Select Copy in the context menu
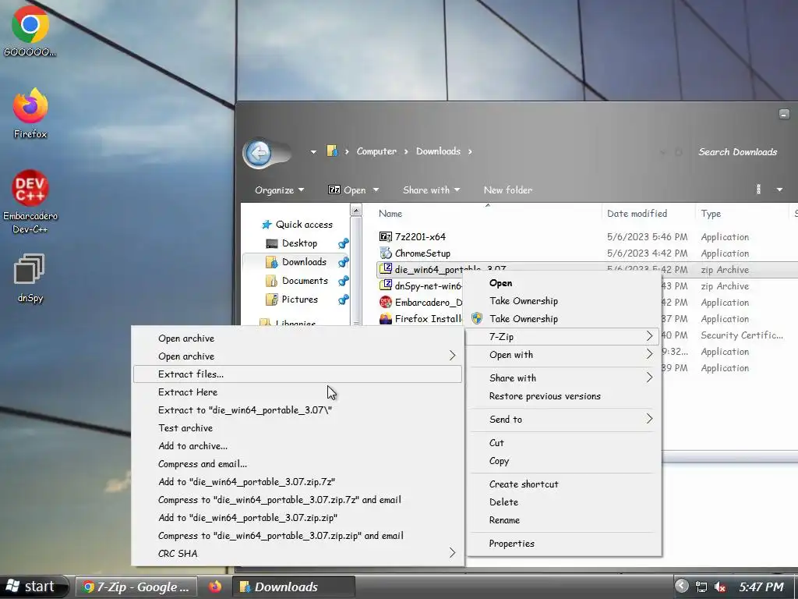 click(563, 460)
